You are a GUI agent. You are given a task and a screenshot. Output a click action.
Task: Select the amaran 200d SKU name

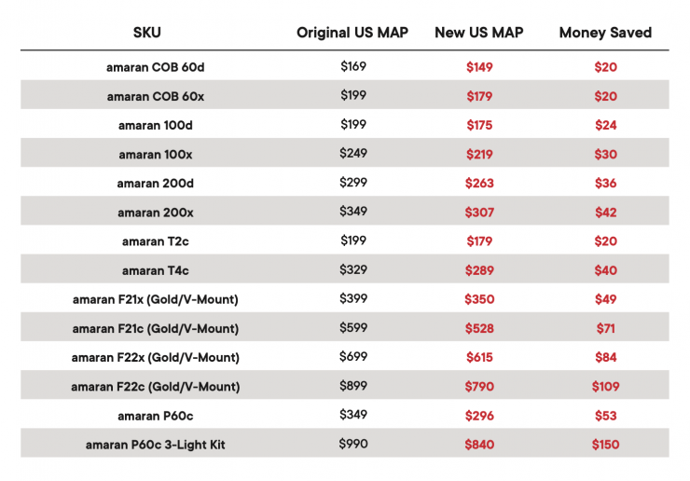(156, 184)
